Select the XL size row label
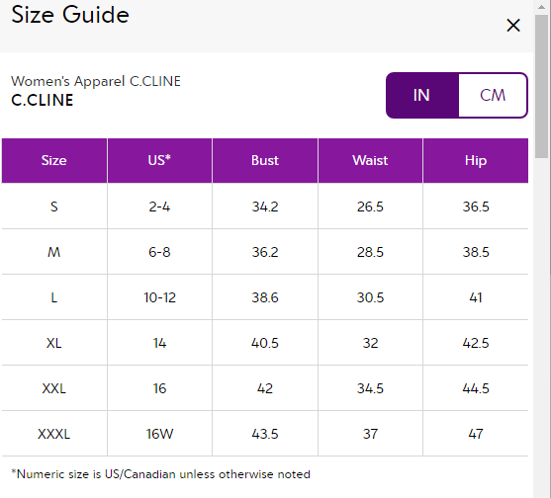Viewport: 551px width, 498px height. 54,343
